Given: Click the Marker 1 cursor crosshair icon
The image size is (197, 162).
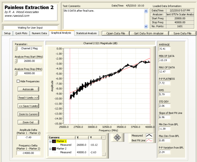Looking at the screenshot, I should (54, 142).
